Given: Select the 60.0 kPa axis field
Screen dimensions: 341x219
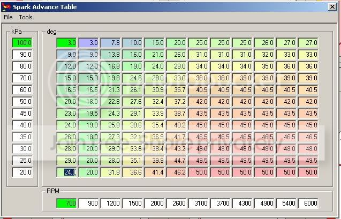Looking at the screenshot, I should point(22,90).
